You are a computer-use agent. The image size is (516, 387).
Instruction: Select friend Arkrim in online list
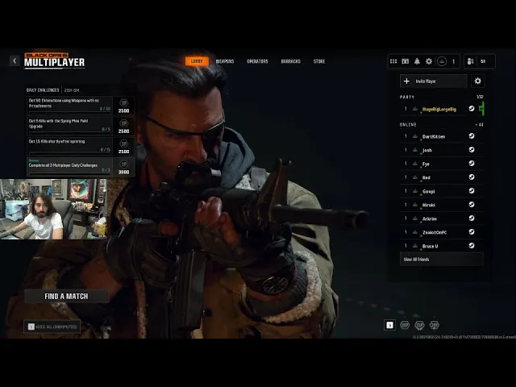click(442, 218)
